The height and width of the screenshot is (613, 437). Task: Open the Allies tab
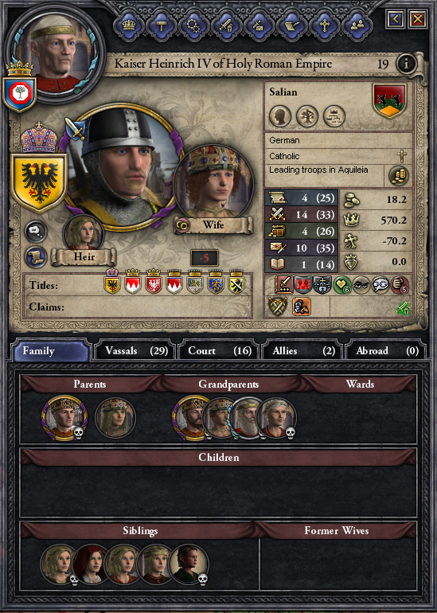point(303,350)
